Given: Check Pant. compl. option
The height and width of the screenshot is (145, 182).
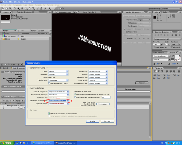Looking at the screenshot, I should click(x=171, y=47).
